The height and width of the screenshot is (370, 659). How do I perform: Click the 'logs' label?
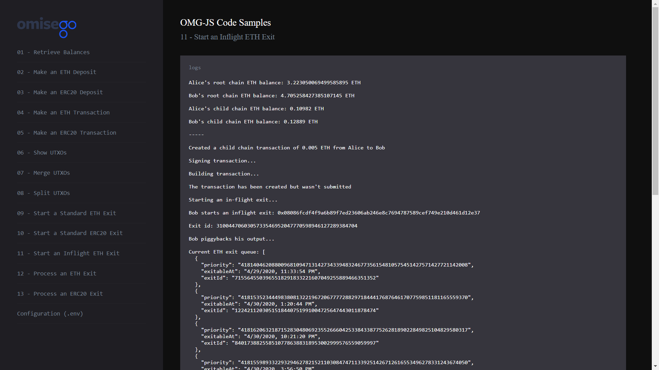195,68
